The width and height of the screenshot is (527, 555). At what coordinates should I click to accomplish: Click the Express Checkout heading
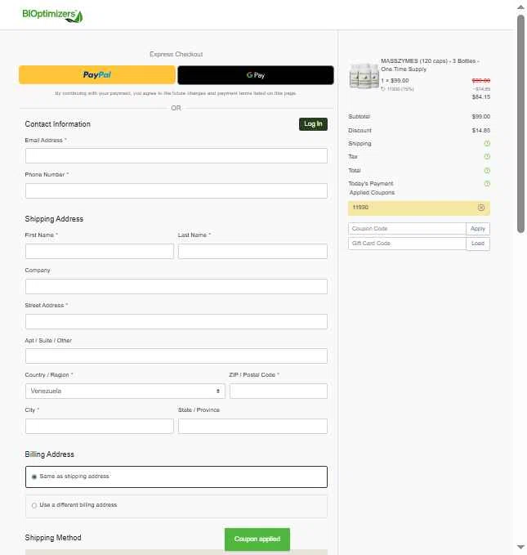[176, 54]
